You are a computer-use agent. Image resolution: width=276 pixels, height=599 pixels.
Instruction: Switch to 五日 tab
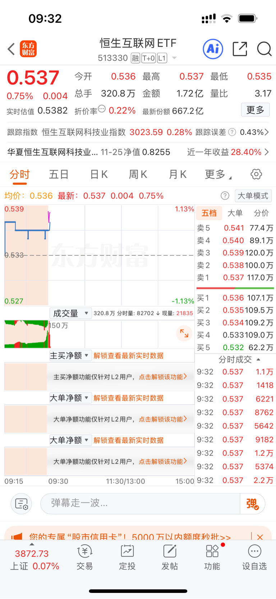coord(59,175)
